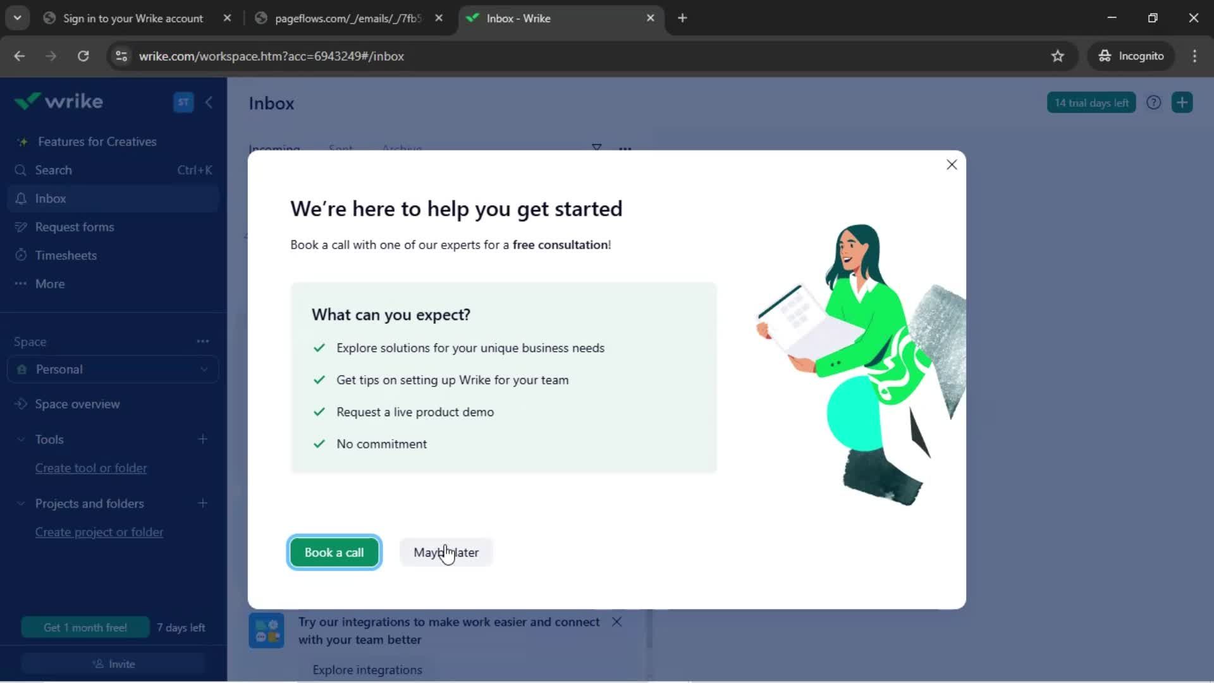Viewport: 1214px width, 683px height.
Task: Click the address bar URL
Action: tap(271, 56)
